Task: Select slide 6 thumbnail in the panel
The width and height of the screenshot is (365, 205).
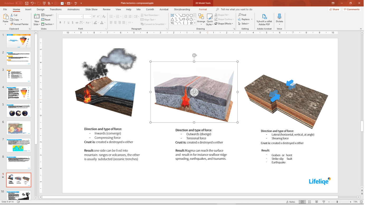Action: click(18, 128)
